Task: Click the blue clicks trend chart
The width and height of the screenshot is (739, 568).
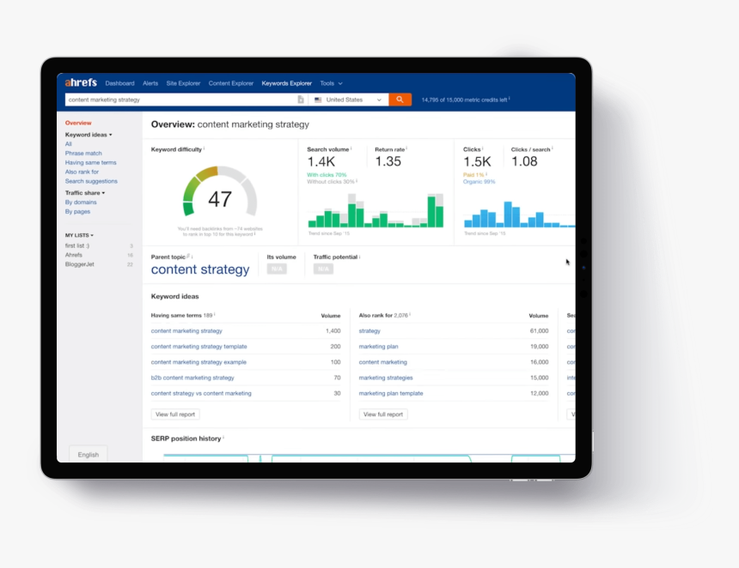Action: coord(519,215)
